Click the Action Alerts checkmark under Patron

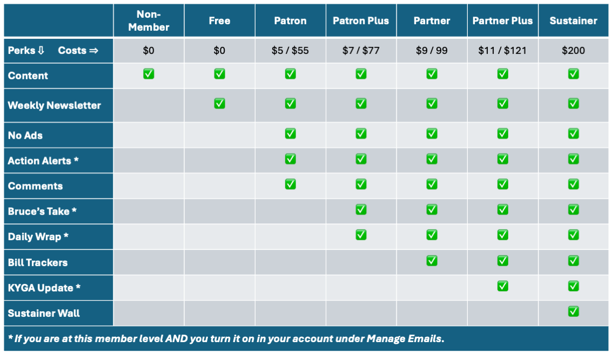pyautogui.click(x=290, y=159)
